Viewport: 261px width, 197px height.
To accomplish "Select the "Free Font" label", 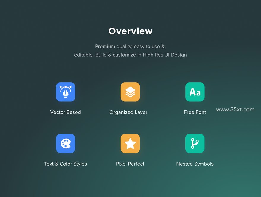I will click(x=195, y=112).
